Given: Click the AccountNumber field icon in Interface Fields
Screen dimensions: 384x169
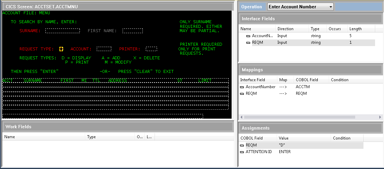Looking at the screenshot, I should coord(248,36).
